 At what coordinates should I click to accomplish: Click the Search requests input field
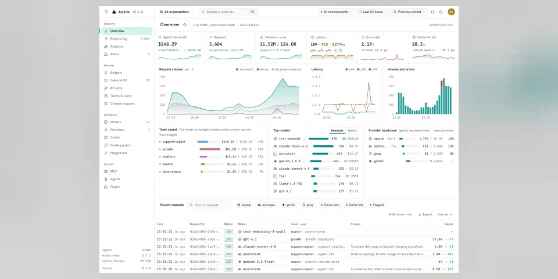[x=210, y=205]
